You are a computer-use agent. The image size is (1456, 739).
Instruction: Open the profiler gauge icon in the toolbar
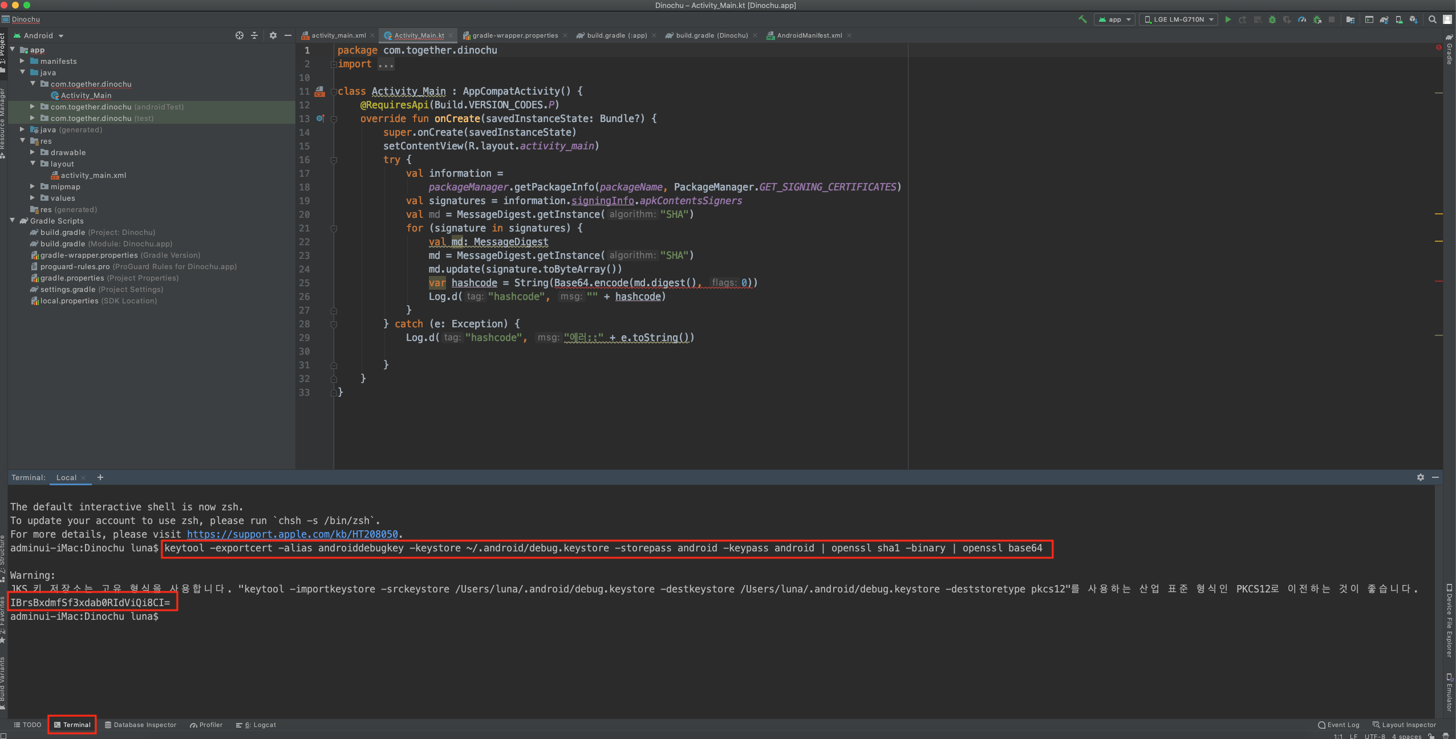pyautogui.click(x=1302, y=19)
